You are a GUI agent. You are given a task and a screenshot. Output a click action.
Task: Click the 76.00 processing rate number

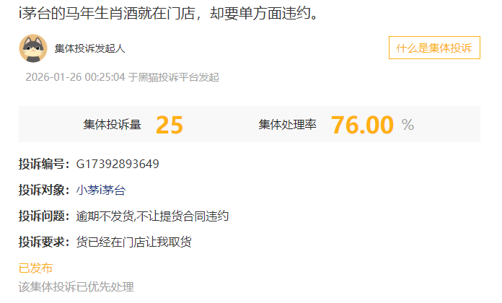(362, 125)
